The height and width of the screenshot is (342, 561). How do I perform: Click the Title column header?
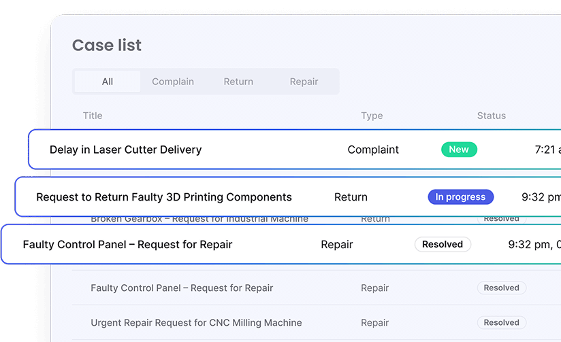93,116
